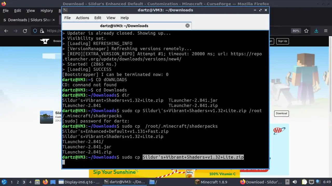Launch Firefox from the panel quick launcher
Screen dimensions: 332x186
[45, 182]
